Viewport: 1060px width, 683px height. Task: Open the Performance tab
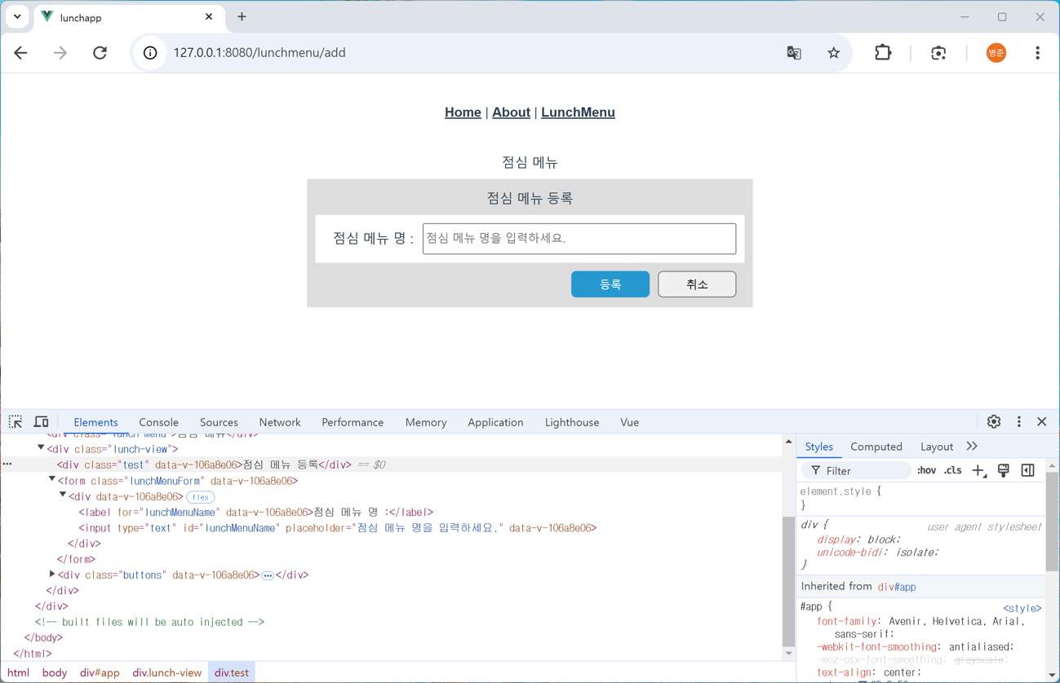353,422
